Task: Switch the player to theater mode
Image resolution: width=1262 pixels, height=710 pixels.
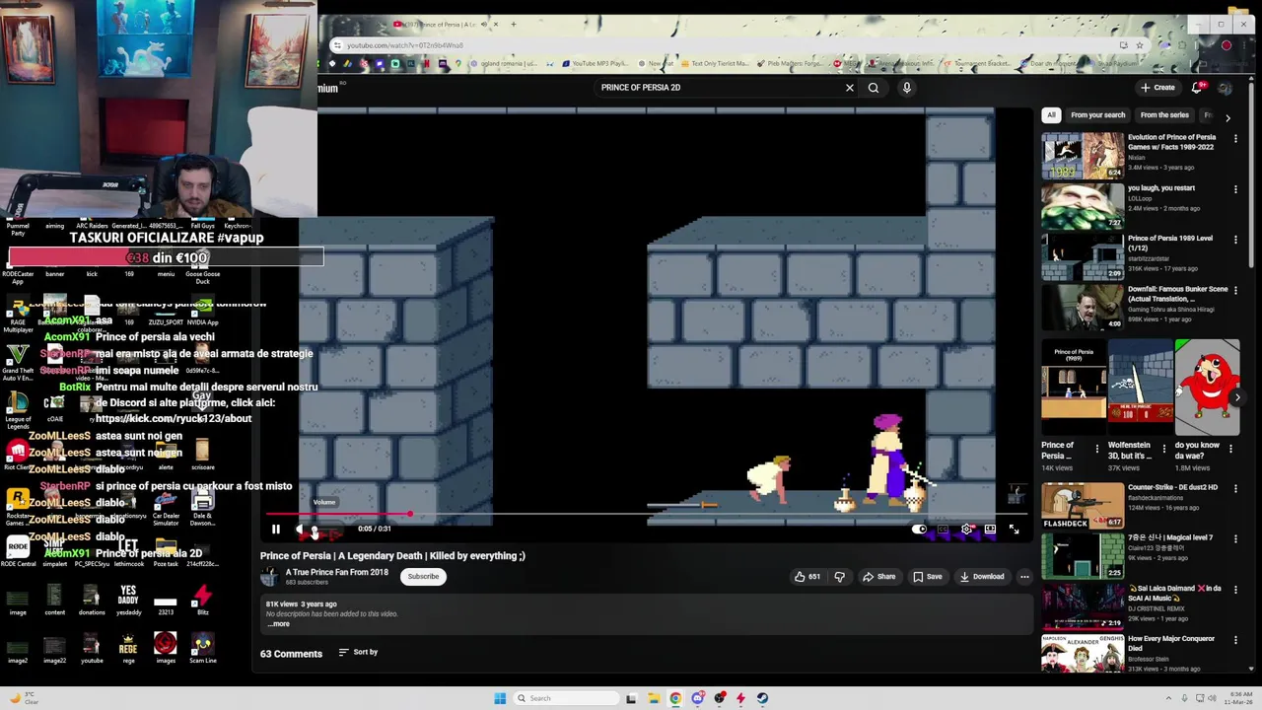Action: click(x=990, y=530)
